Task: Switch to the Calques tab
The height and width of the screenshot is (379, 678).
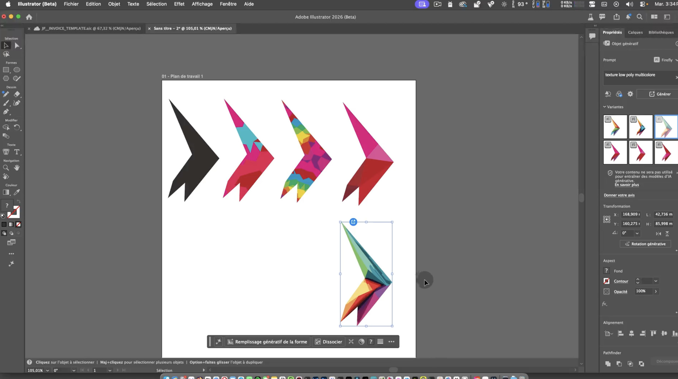Action: pyautogui.click(x=635, y=32)
